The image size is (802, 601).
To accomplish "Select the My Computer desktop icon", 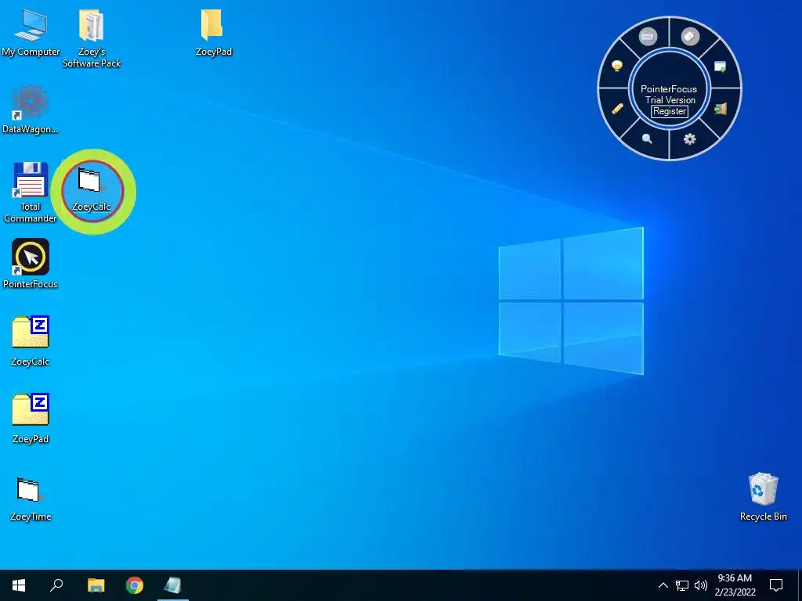I will click(x=31, y=32).
